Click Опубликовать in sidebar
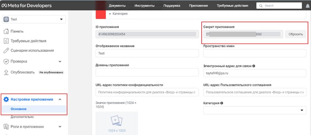Screen dimensions: 311x135 [22, 72]
